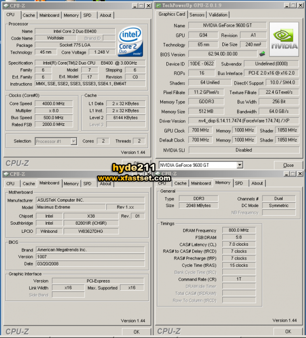Click the memory Size 2048 MBytes value

pos(198,206)
